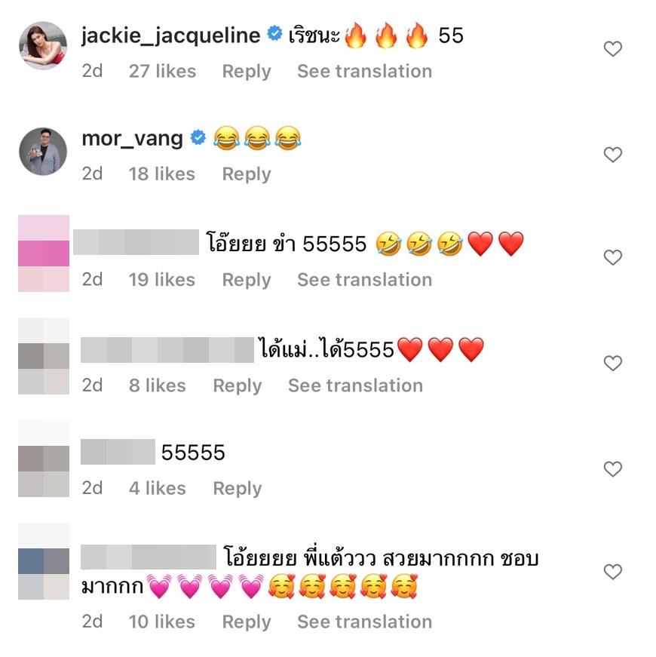See translation of the 8 likes comment
The image size is (656, 657).
[x=355, y=385]
